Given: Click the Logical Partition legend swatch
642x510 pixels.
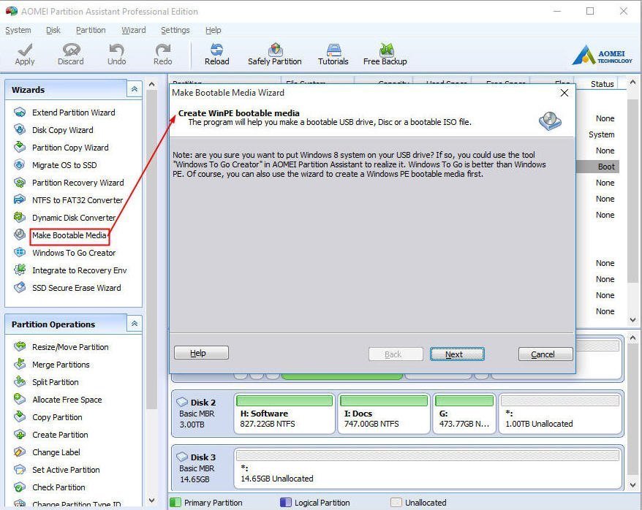Looking at the screenshot, I should tap(286, 502).
